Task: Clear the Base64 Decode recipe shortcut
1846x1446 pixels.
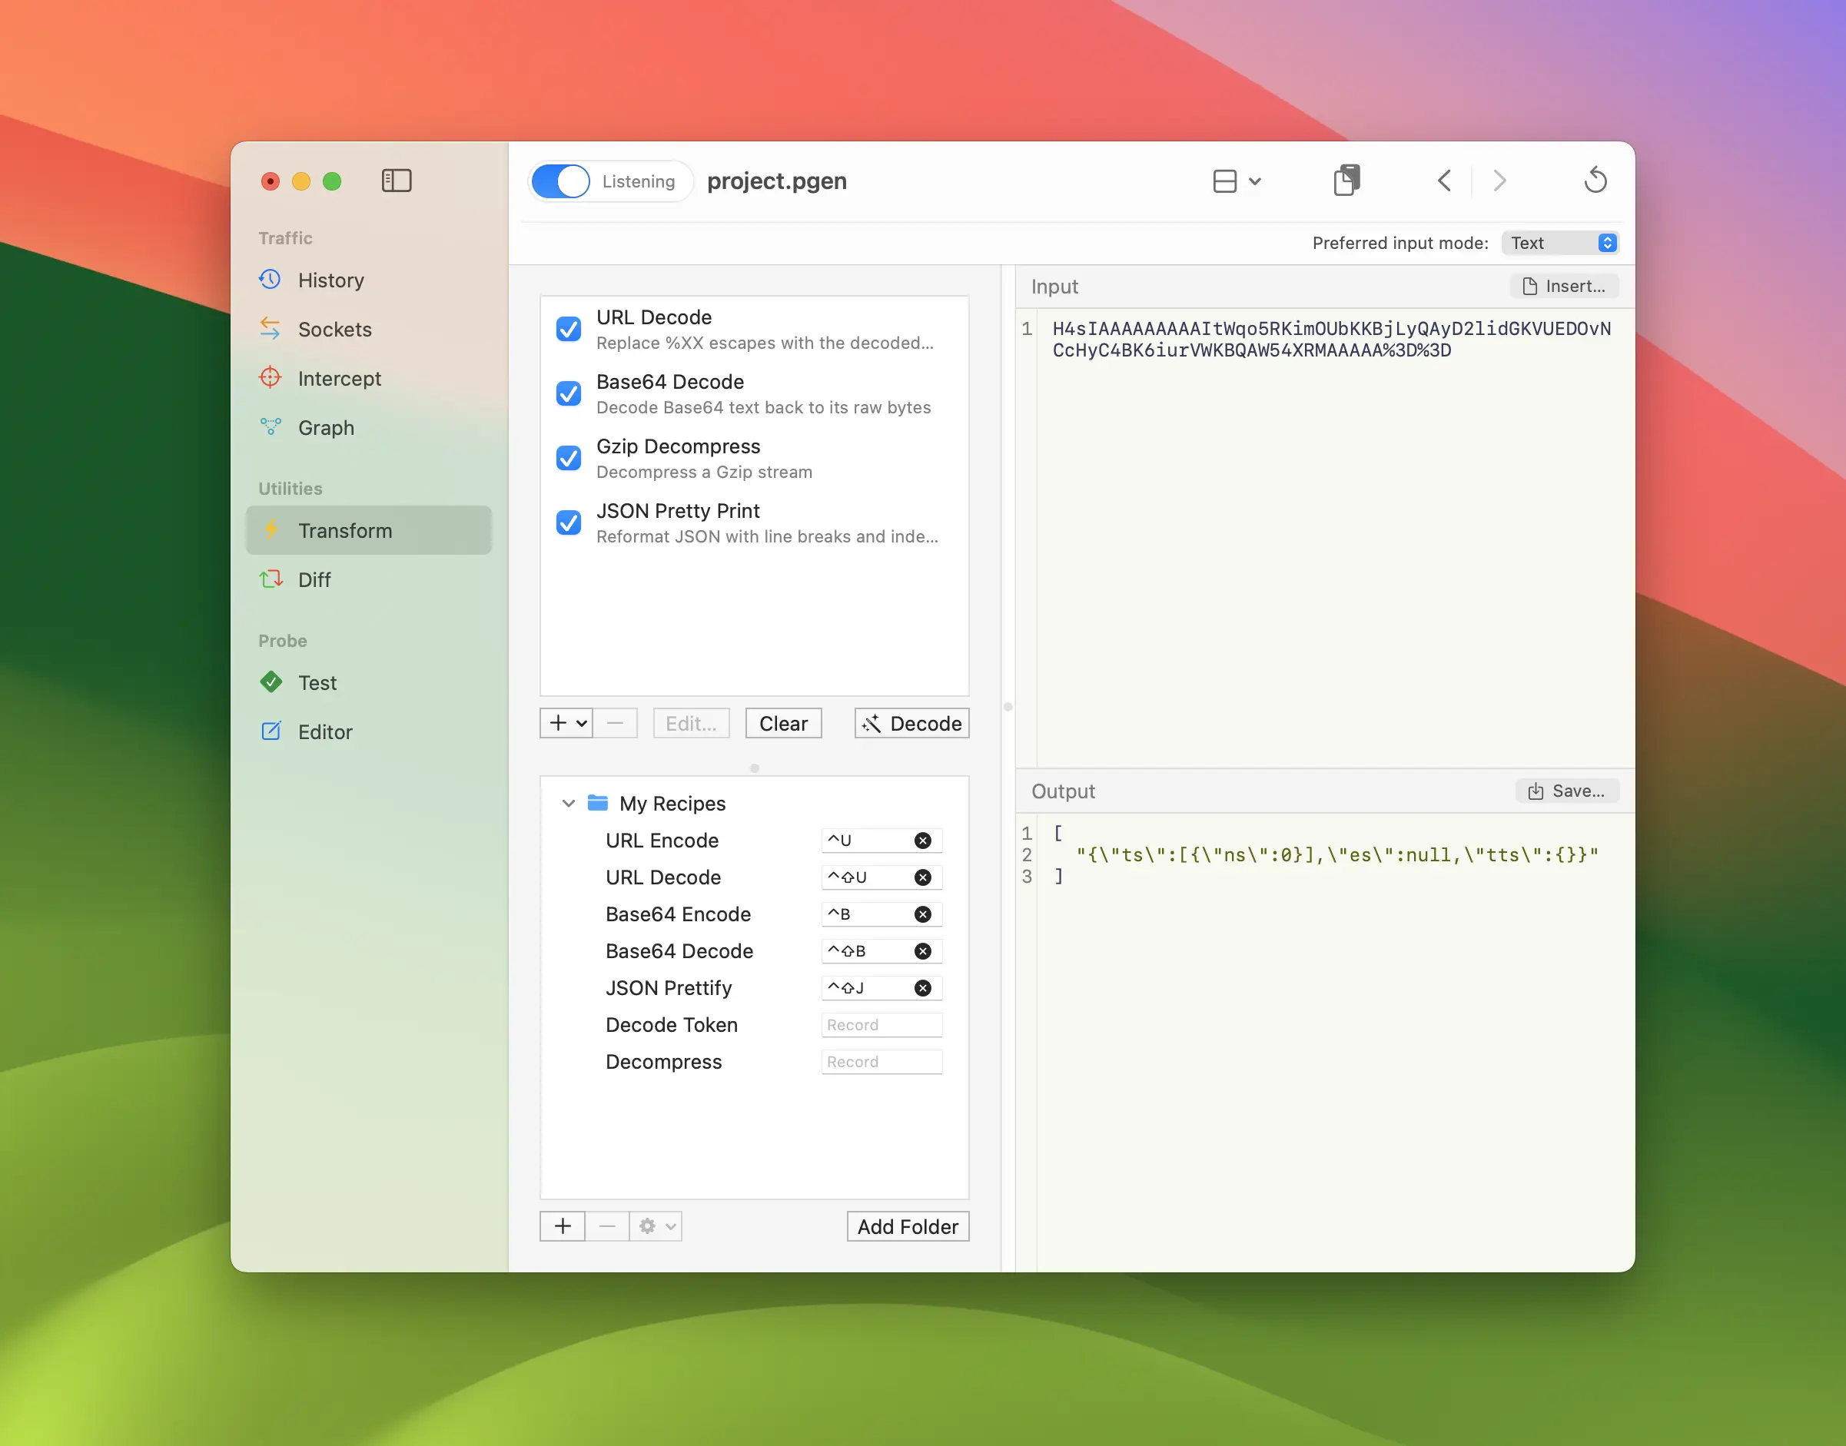Action: pos(923,952)
